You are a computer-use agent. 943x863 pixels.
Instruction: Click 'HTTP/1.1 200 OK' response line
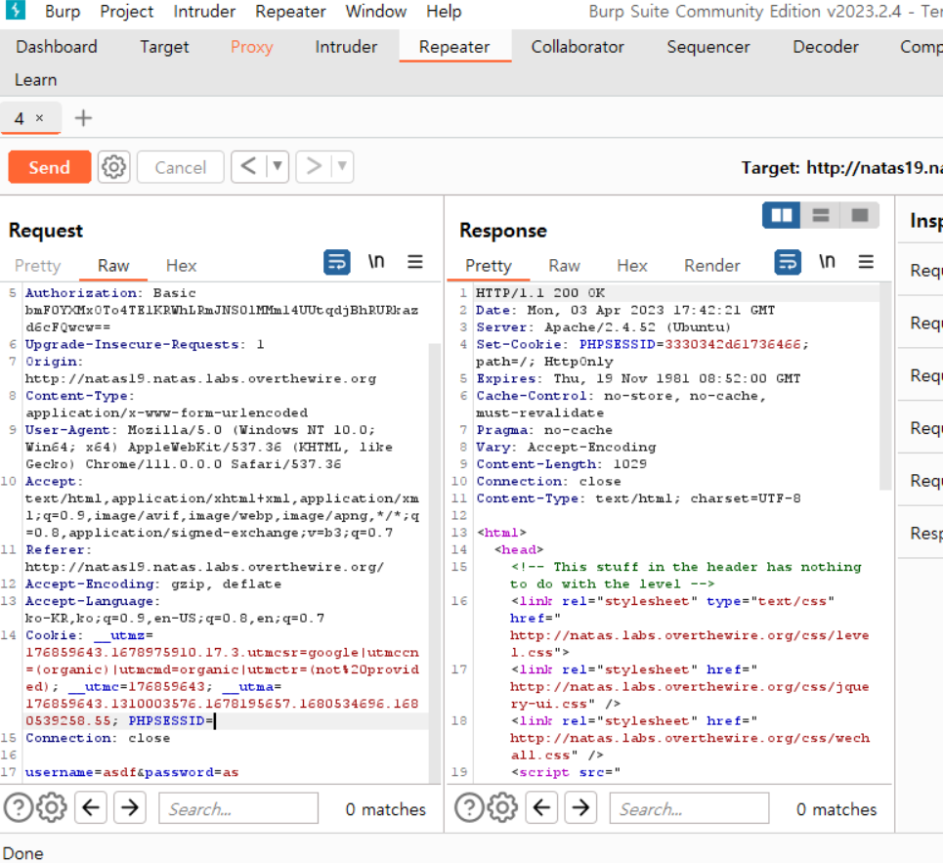(x=540, y=293)
